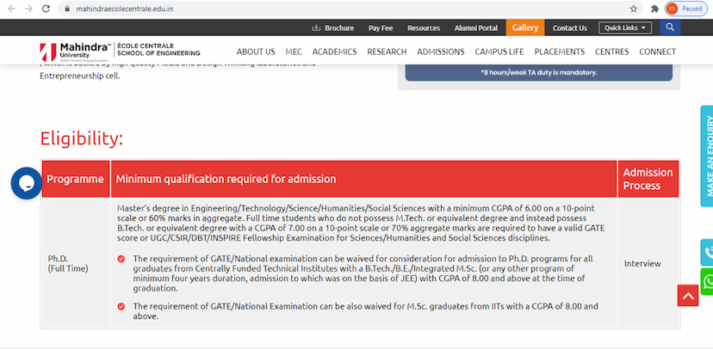Click the Master's degree qualification paragraph
Image resolution: width=713 pixels, height=349 pixels.
coord(361,223)
